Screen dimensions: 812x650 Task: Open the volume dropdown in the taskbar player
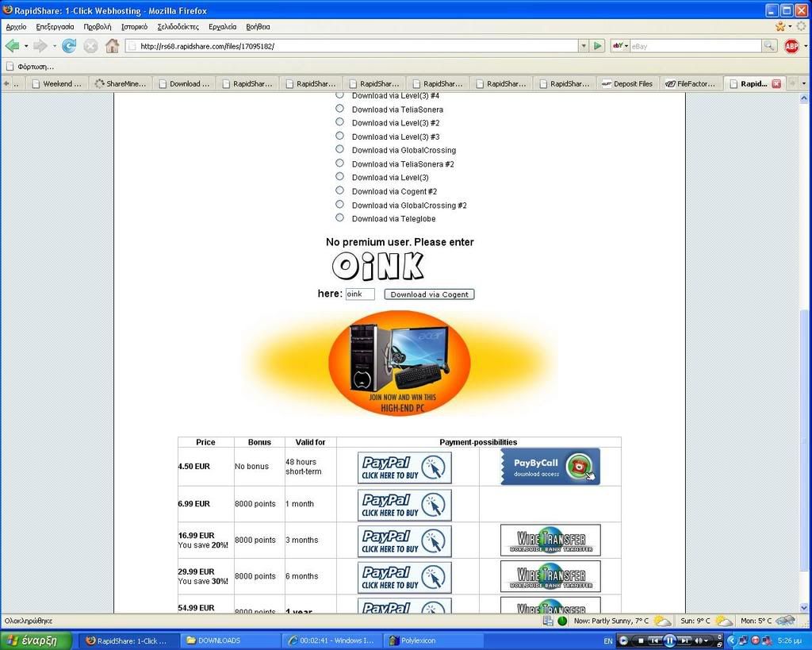[707, 641]
